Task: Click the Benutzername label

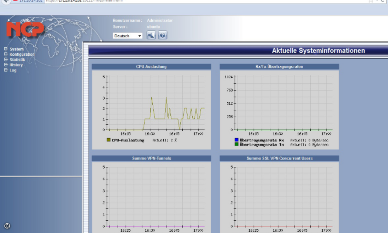Action: click(127, 20)
